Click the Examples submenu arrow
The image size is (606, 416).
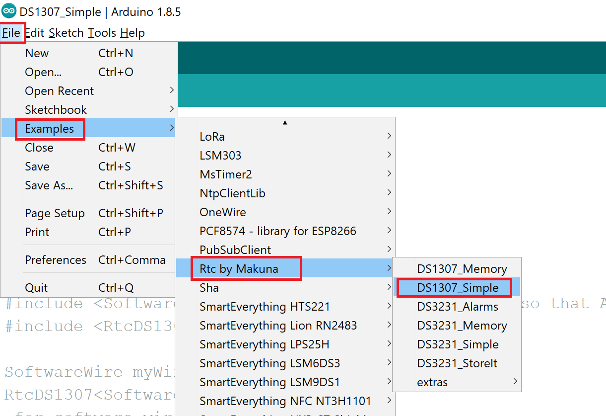point(172,128)
